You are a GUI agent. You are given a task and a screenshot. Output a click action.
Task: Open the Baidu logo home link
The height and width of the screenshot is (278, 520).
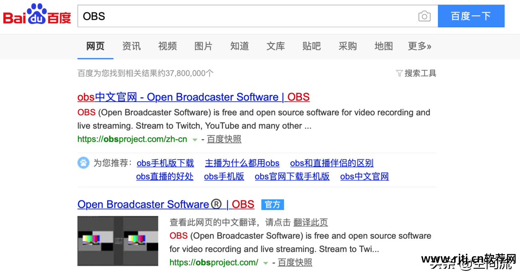click(x=37, y=14)
